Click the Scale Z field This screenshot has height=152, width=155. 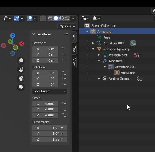click(x=45, y=115)
